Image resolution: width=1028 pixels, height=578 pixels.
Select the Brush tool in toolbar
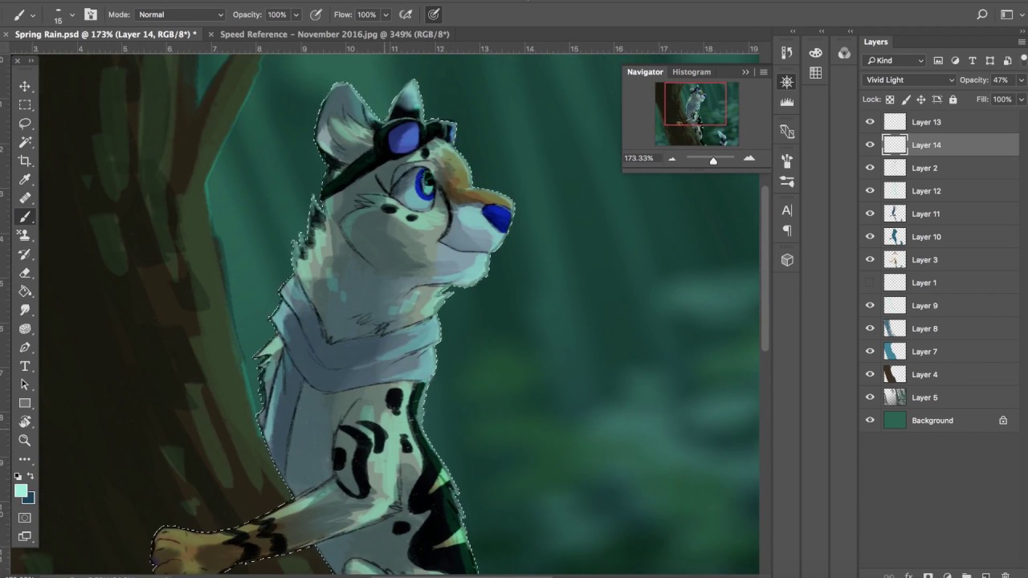[25, 217]
